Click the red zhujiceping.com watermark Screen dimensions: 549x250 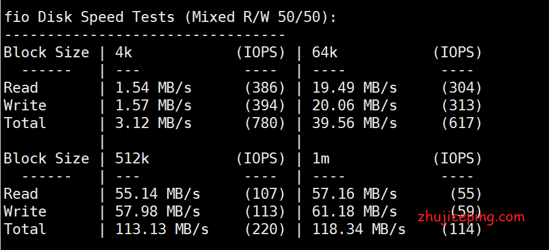pyautogui.click(x=471, y=218)
